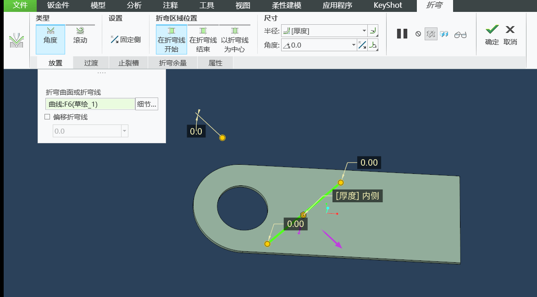Click the glasses verify feature icon
The height and width of the screenshot is (297, 537).
click(460, 34)
